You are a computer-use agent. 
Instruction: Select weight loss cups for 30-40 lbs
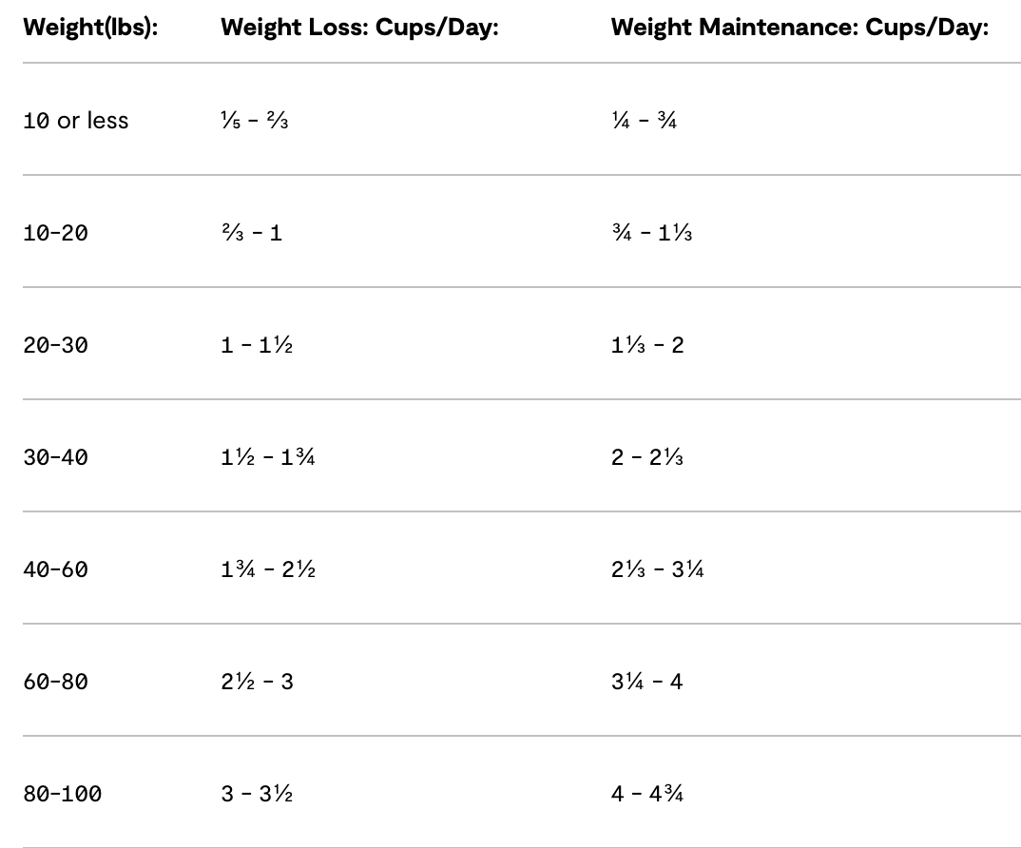(268, 457)
